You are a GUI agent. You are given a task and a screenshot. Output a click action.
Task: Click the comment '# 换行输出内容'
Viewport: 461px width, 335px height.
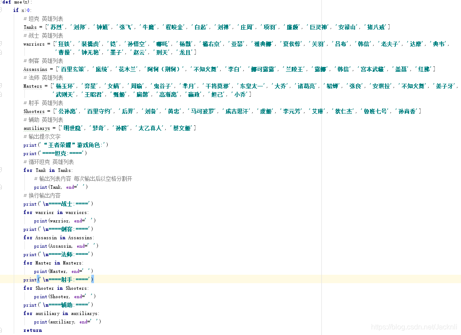[42, 195]
